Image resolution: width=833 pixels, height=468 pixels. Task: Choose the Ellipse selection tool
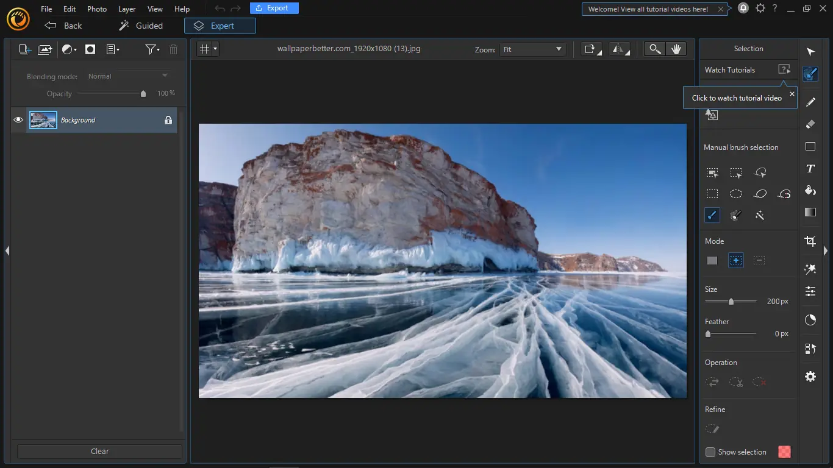(736, 194)
